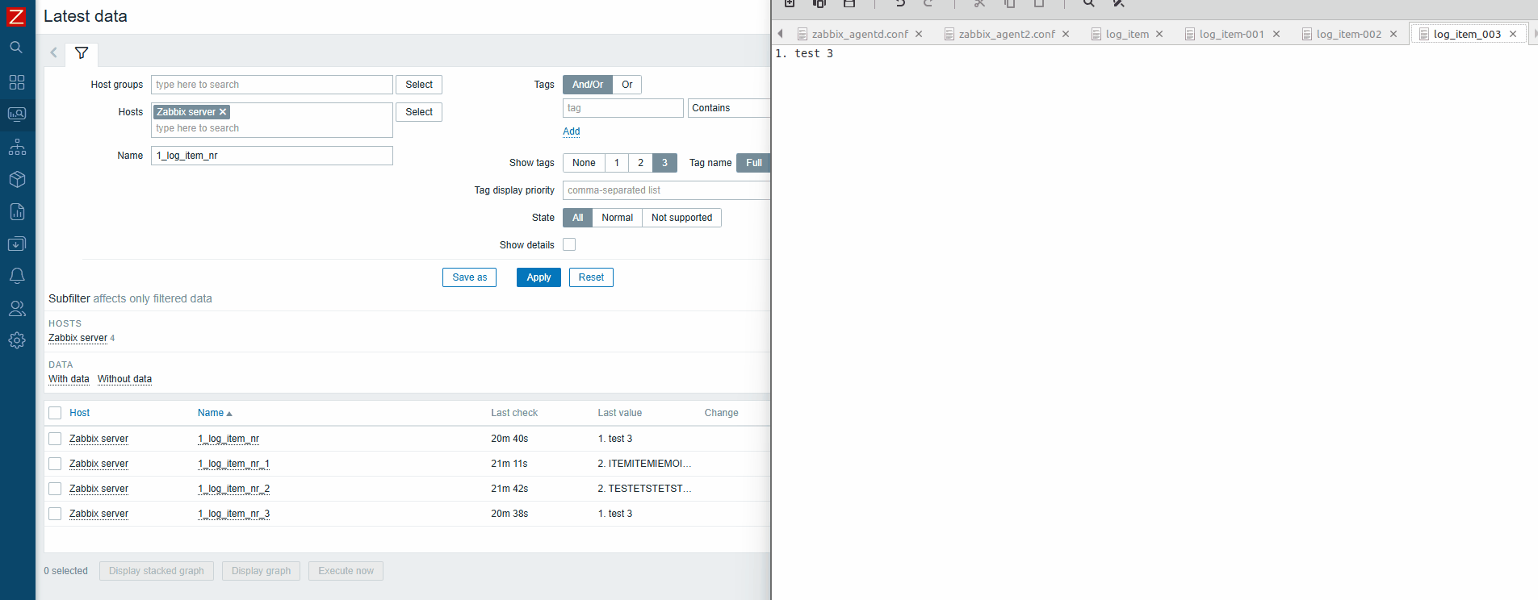Open the Users icon in sidebar
The width and height of the screenshot is (1538, 600).
[x=16, y=308]
